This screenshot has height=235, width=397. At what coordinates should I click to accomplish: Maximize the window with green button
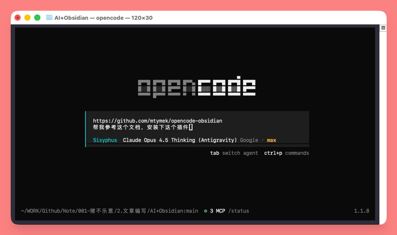(37, 18)
